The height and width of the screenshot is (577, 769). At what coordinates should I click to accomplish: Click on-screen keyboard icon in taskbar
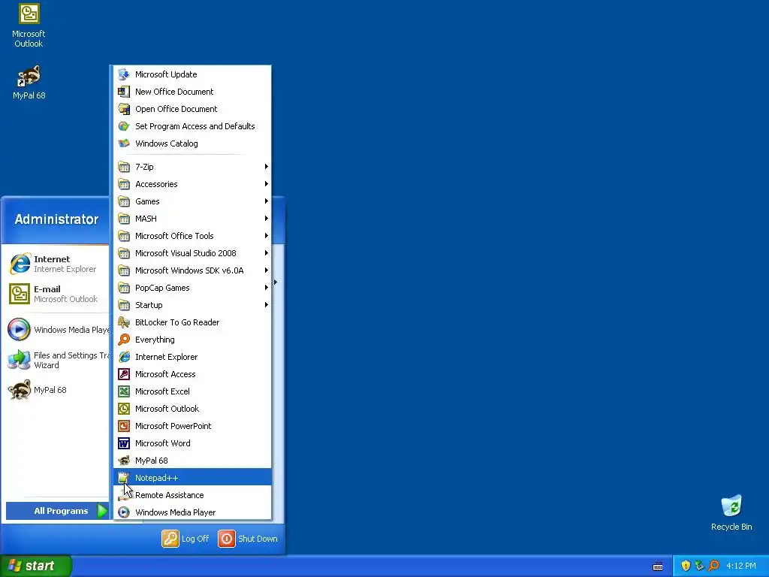click(x=658, y=566)
